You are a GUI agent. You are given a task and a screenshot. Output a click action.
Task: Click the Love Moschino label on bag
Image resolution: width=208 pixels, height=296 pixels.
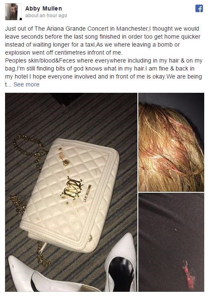87,193
